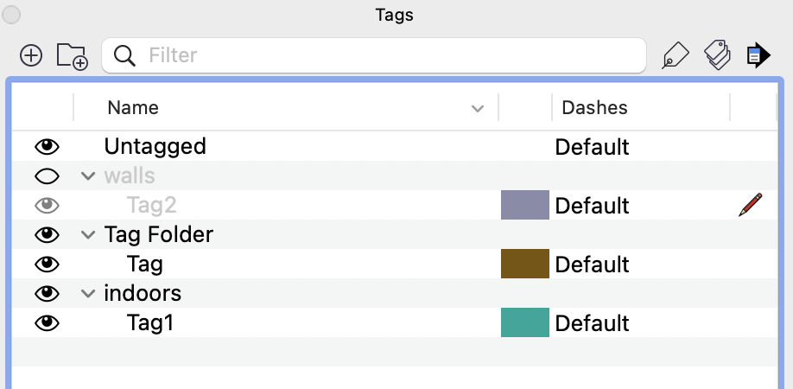Hide the Tag Folder group

[x=48, y=234]
